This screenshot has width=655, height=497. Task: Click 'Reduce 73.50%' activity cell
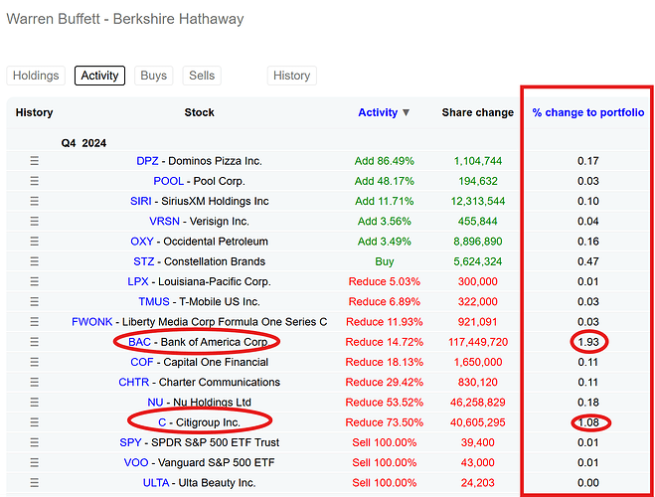pos(385,422)
